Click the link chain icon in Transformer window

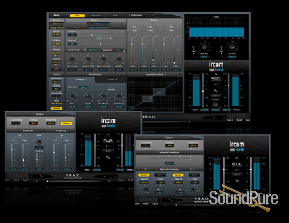click(x=215, y=91)
